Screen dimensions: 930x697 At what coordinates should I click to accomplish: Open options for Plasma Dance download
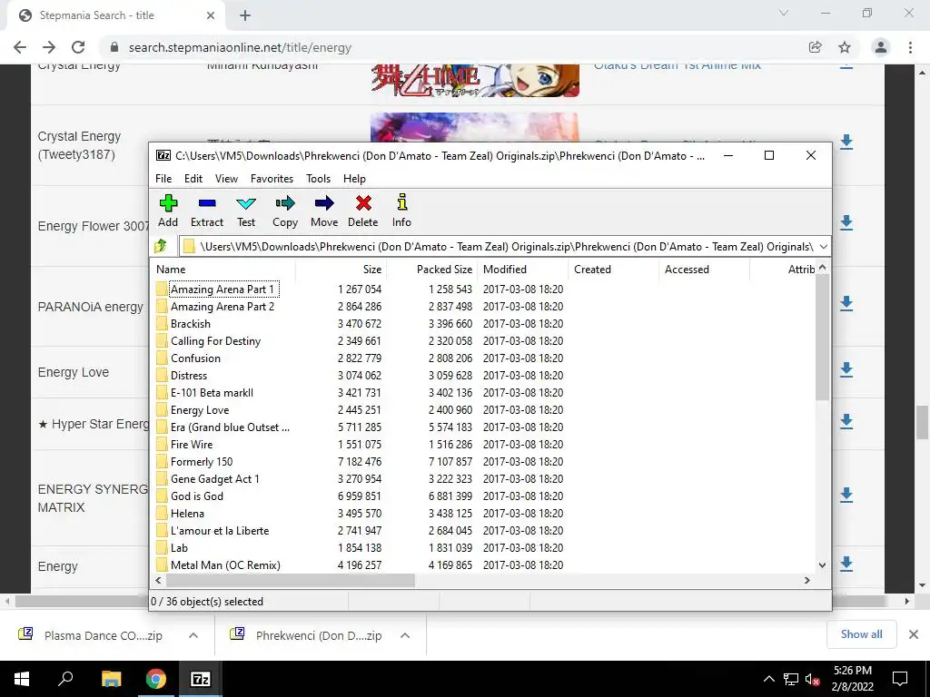(193, 635)
